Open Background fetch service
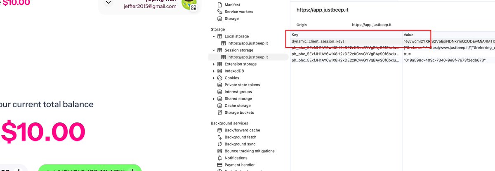This screenshot has height=171, width=495. [x=240, y=137]
